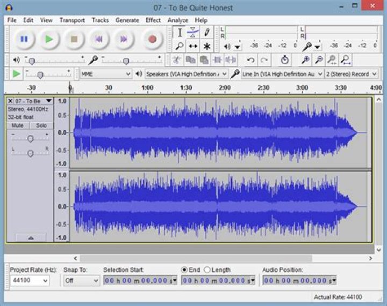Click the Zoom Out icon
387x306 pixels.
coord(319,60)
